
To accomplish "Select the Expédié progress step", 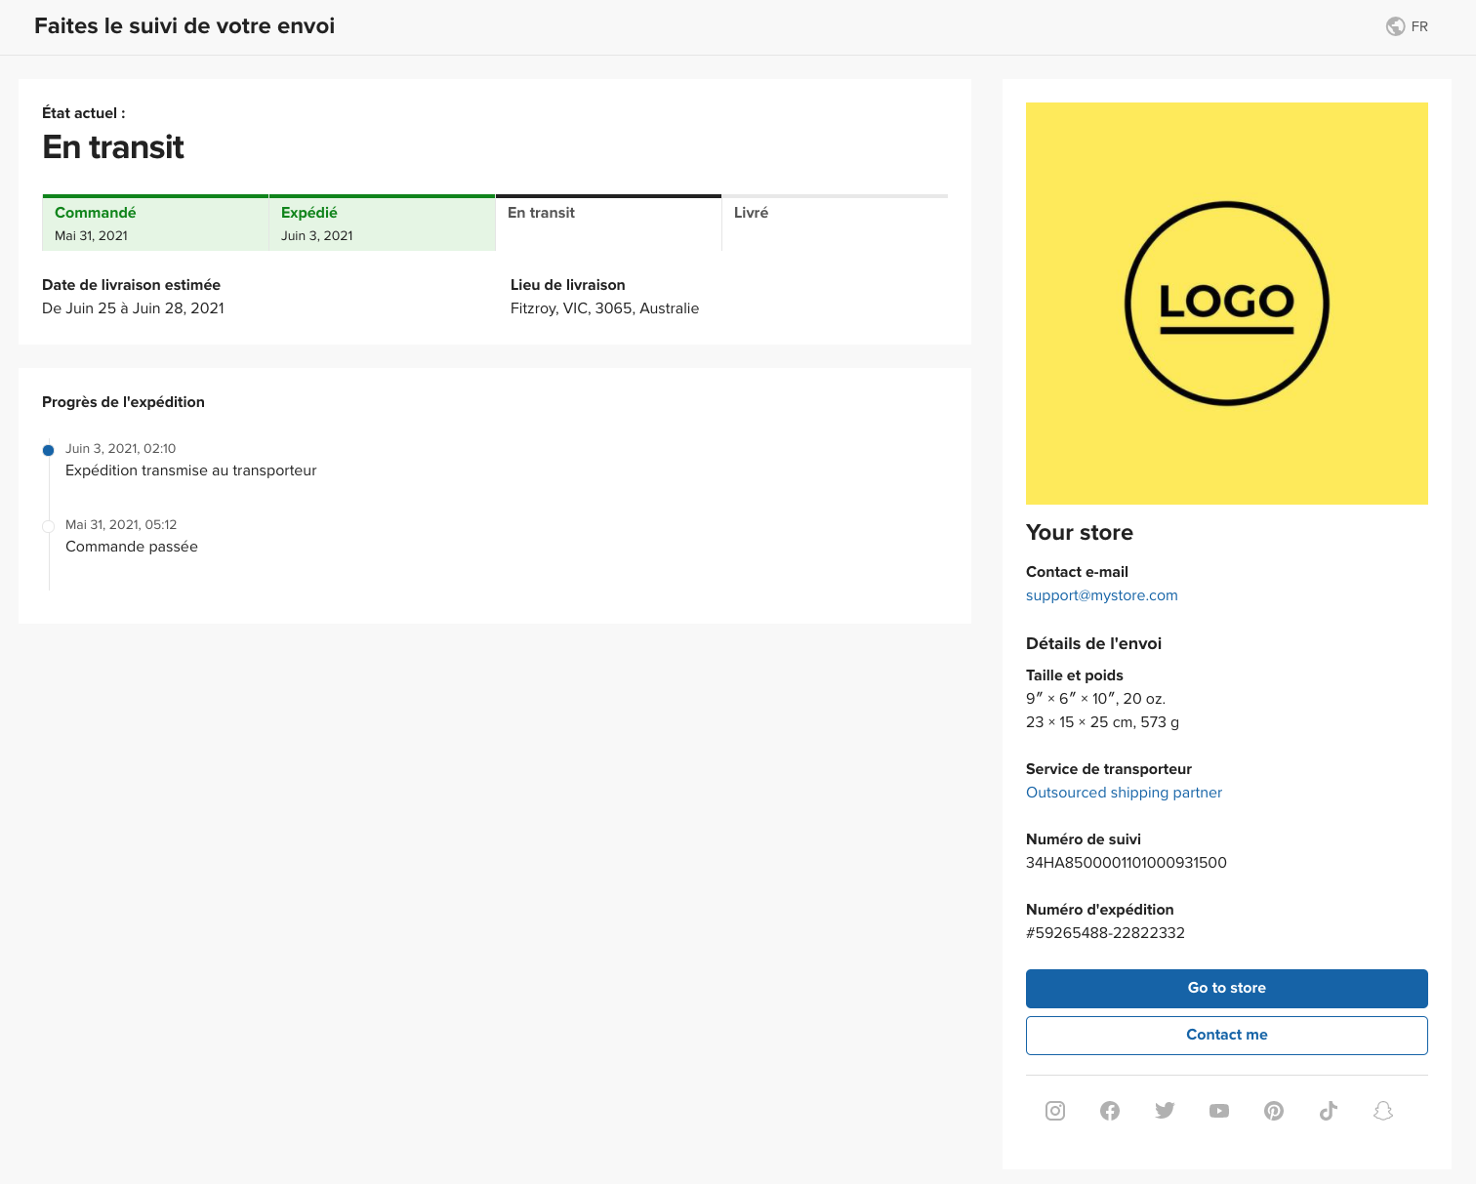I will [382, 223].
